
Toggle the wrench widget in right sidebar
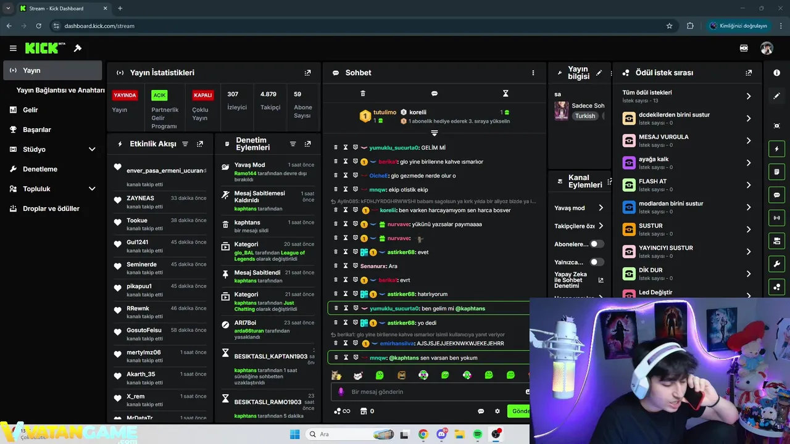point(776,264)
